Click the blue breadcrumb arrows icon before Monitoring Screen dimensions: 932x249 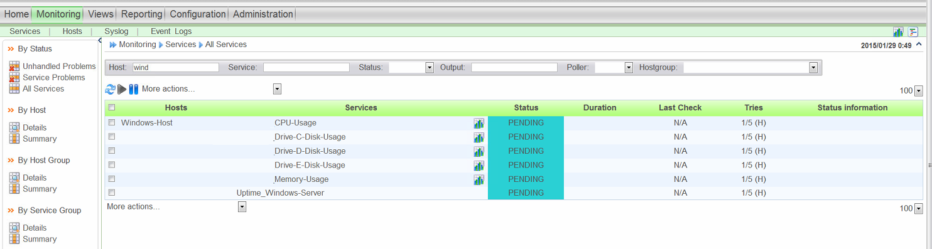(x=113, y=45)
